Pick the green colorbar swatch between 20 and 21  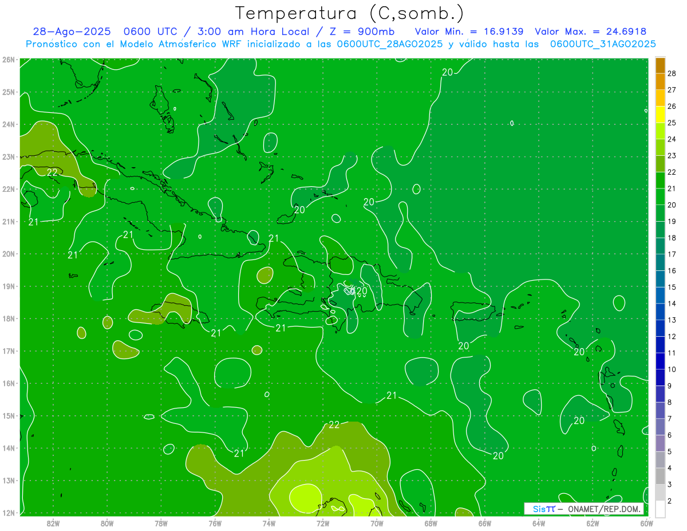[660, 197]
